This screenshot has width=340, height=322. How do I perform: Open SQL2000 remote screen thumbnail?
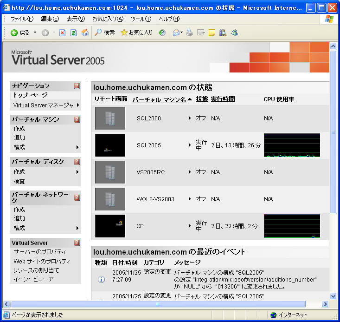[110, 118]
